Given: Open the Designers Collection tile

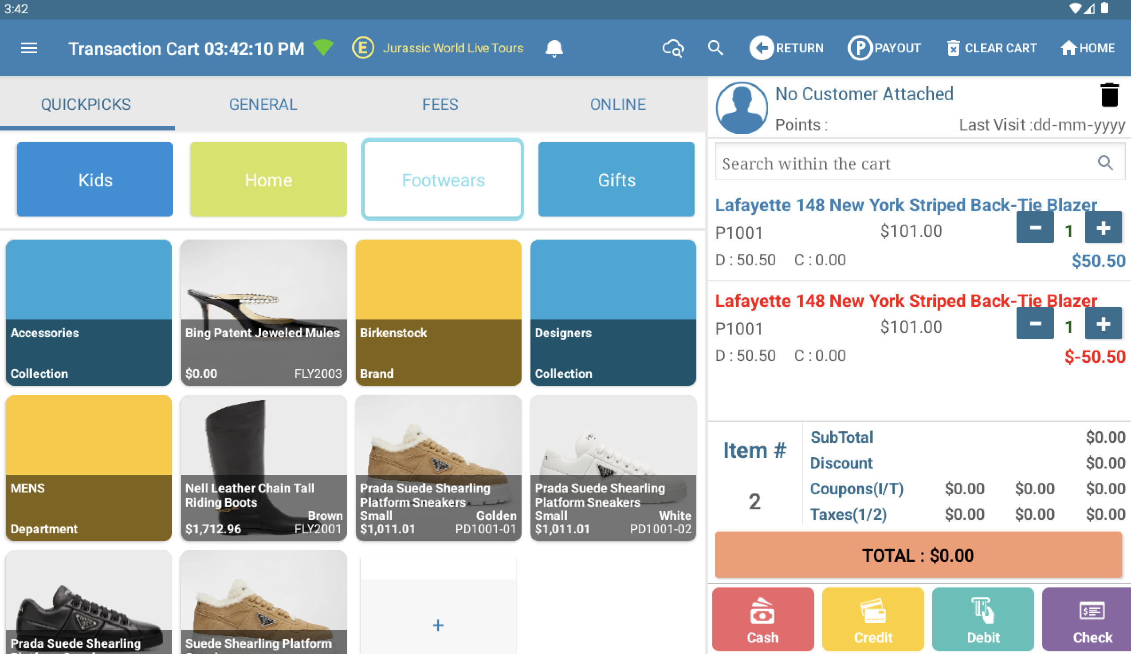Looking at the screenshot, I should coord(613,313).
